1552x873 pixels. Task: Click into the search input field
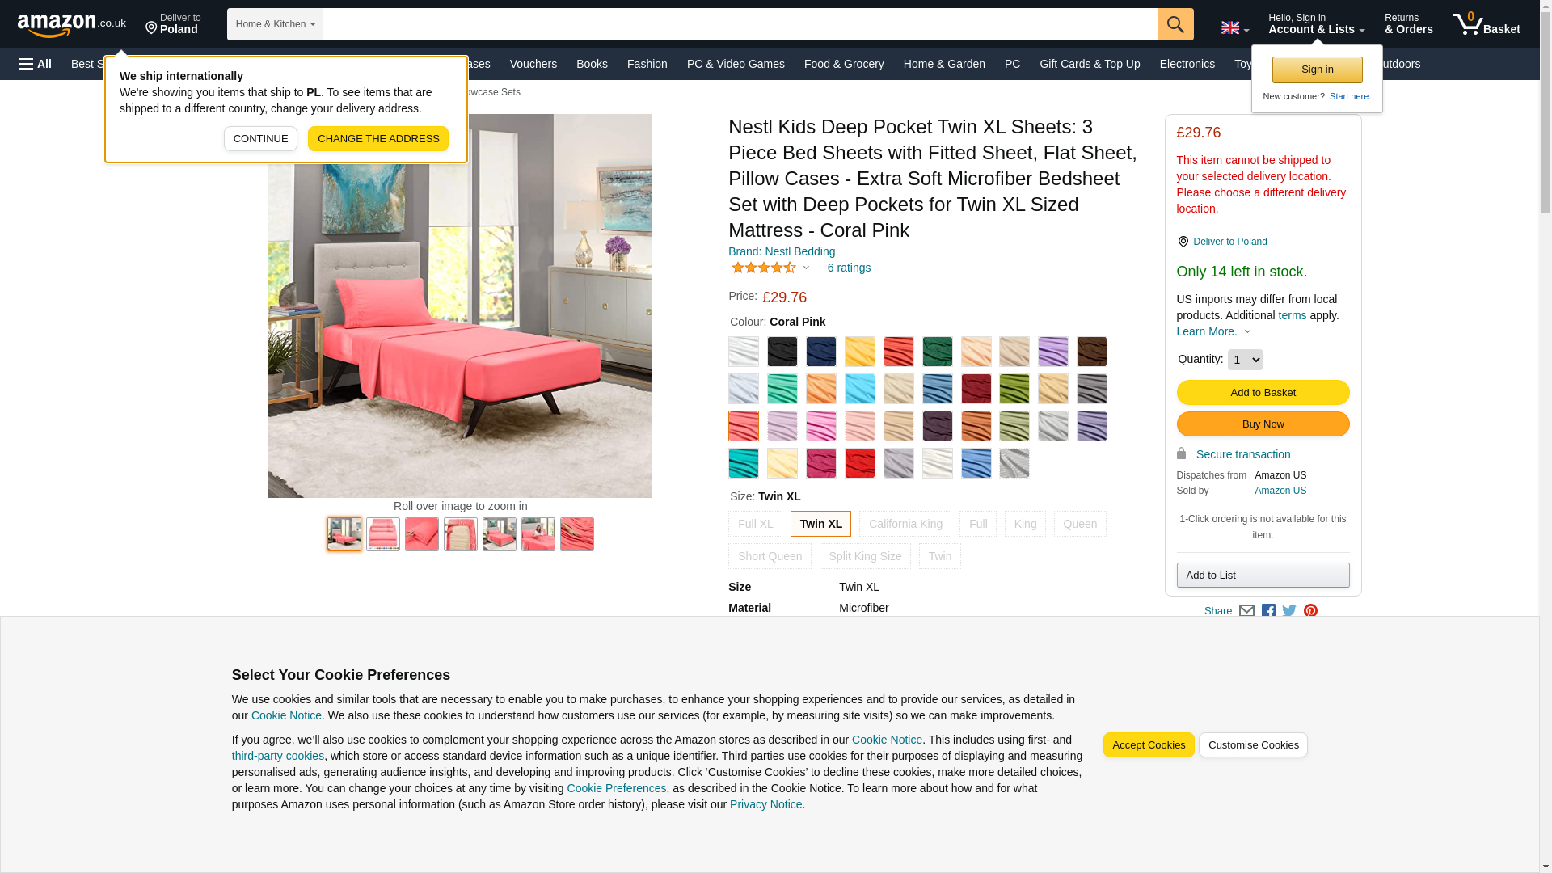[740, 24]
